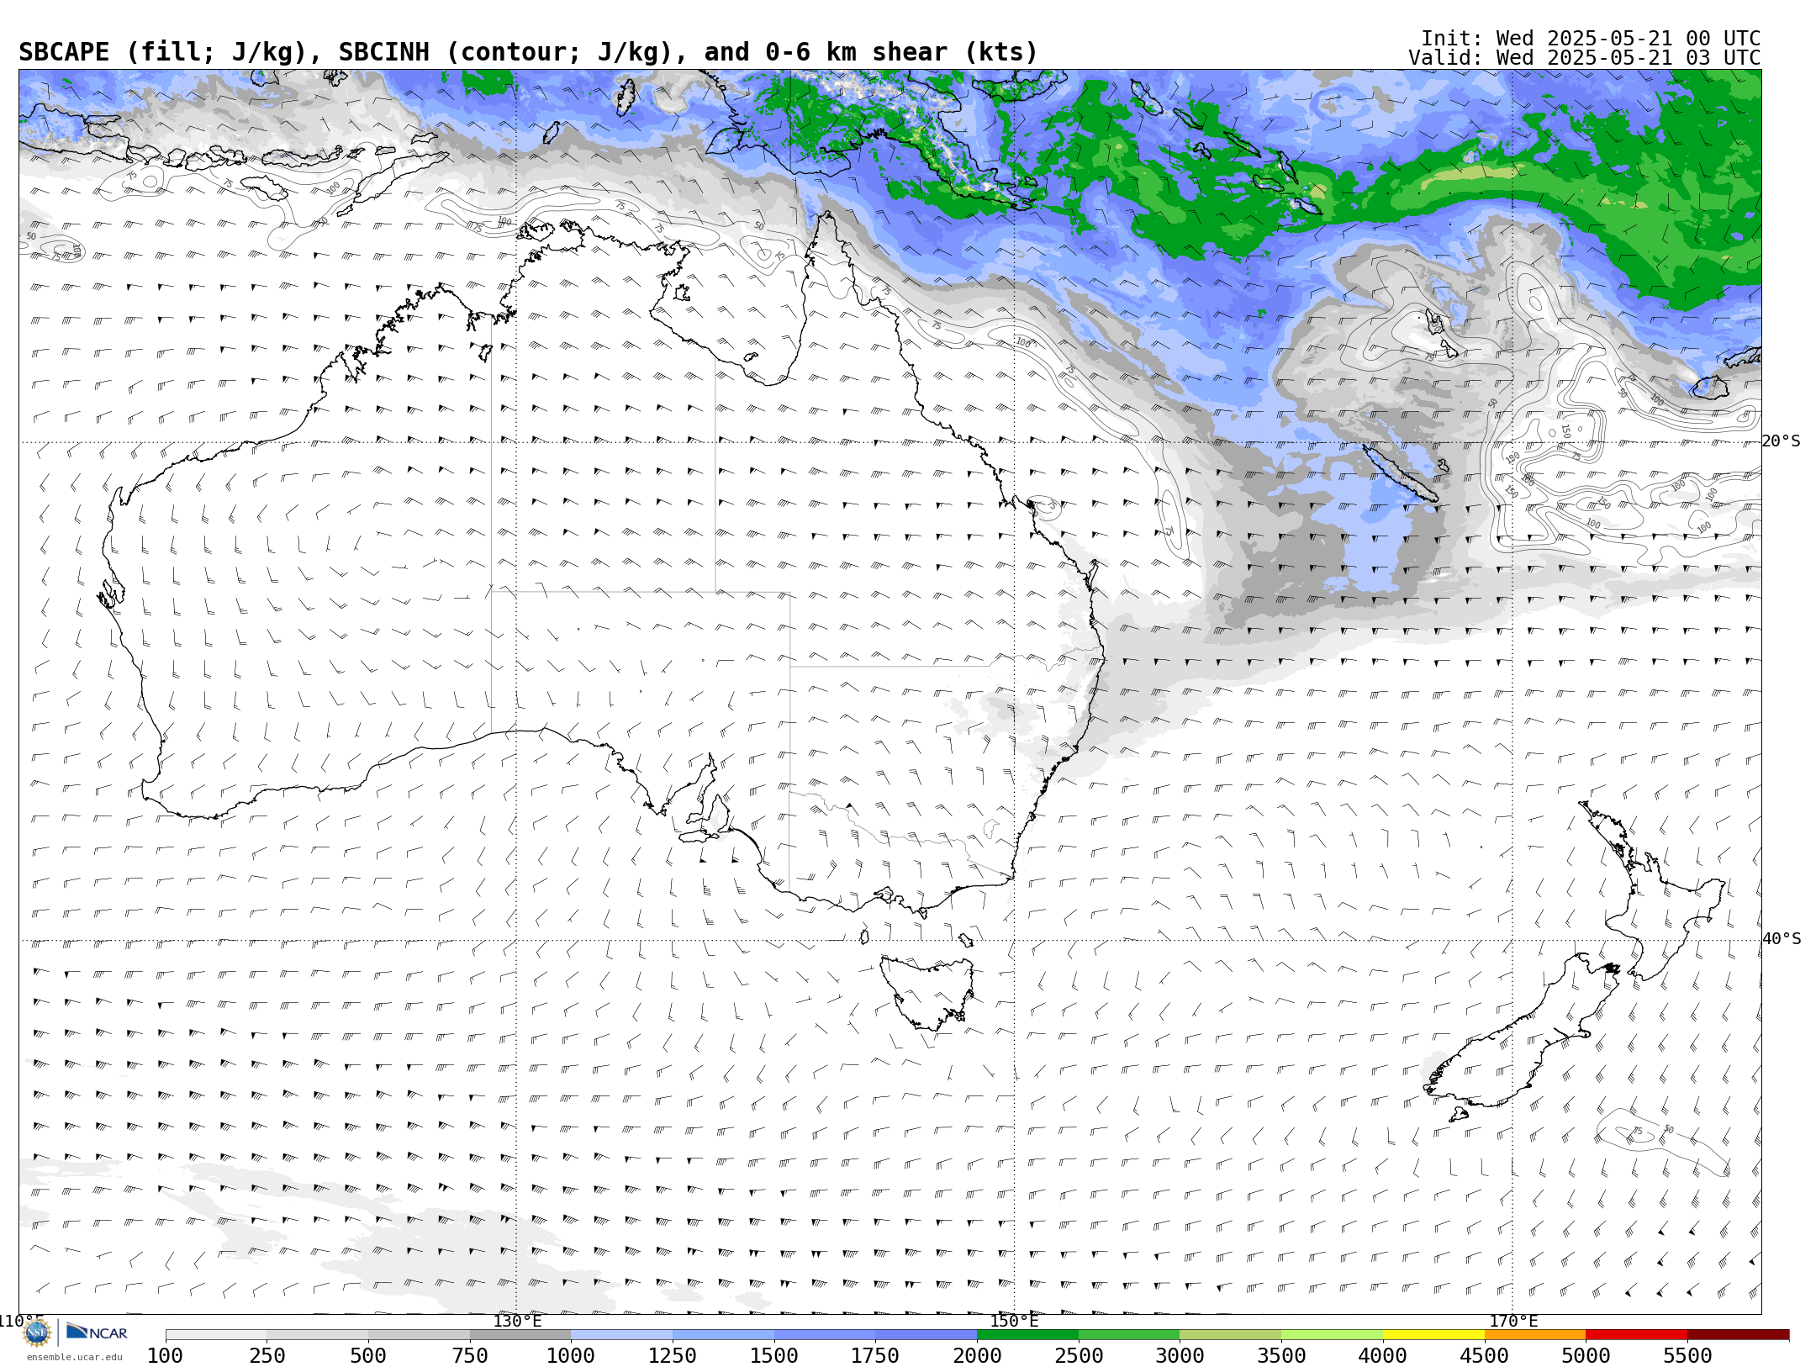Click the medium green 2500–3000 colorbar segment
Image resolution: width=1816 pixels, height=1367 pixels.
1129,1335
